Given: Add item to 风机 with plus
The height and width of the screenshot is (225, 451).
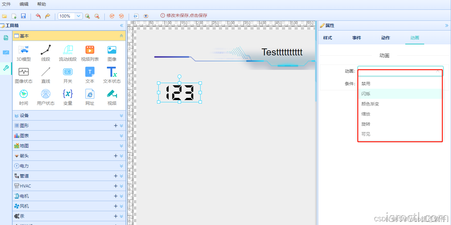Looking at the screenshot, I should click(x=116, y=206).
